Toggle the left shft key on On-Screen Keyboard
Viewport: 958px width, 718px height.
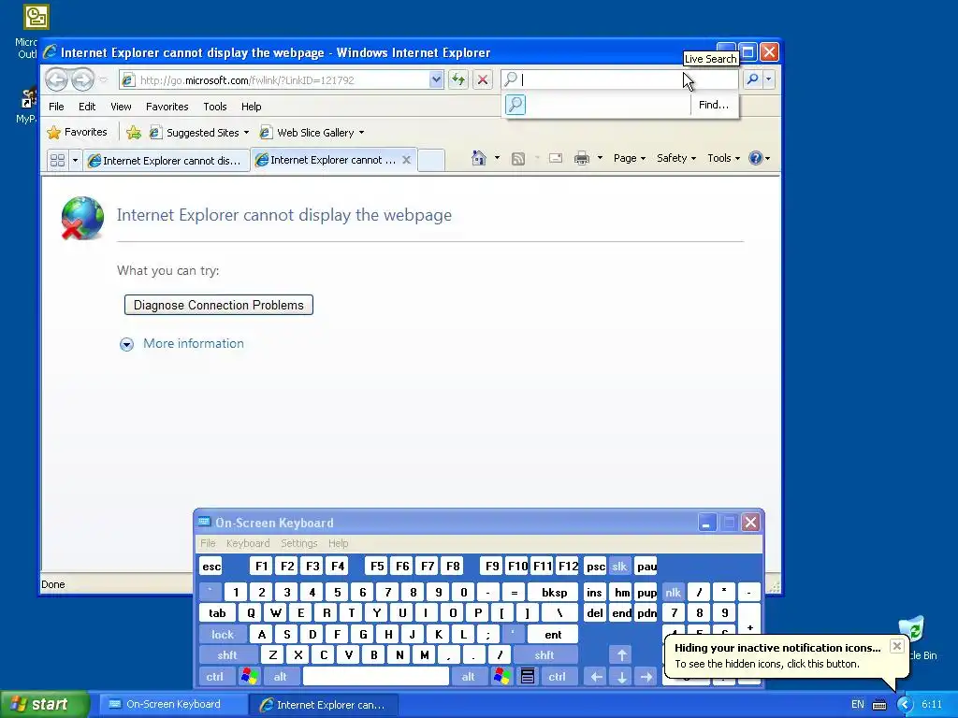(226, 655)
